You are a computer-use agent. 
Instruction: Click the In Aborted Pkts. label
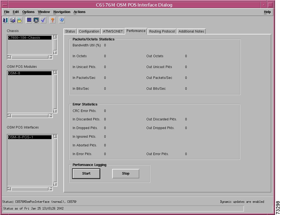pos(85,145)
